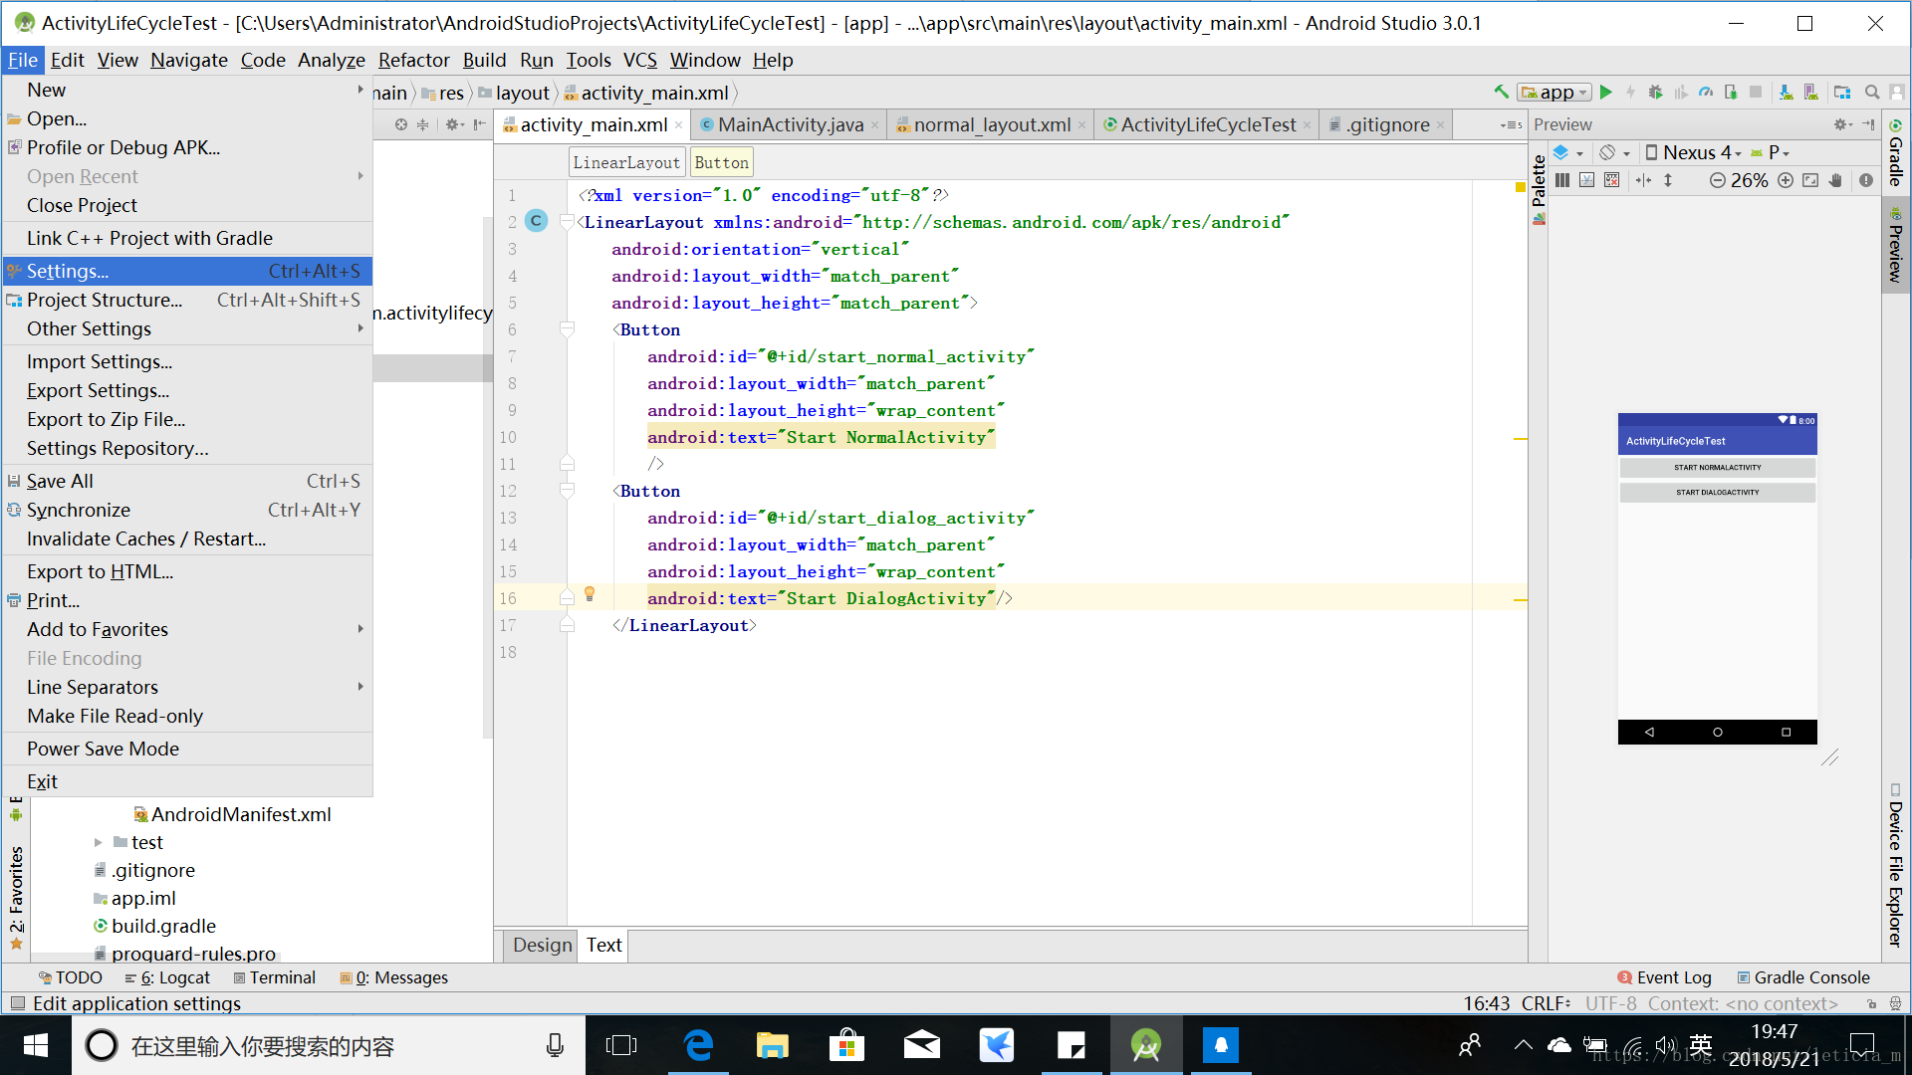1912x1075 pixels.
Task: Toggle Power Save Mode in File menu
Action: pyautogui.click(x=187, y=749)
